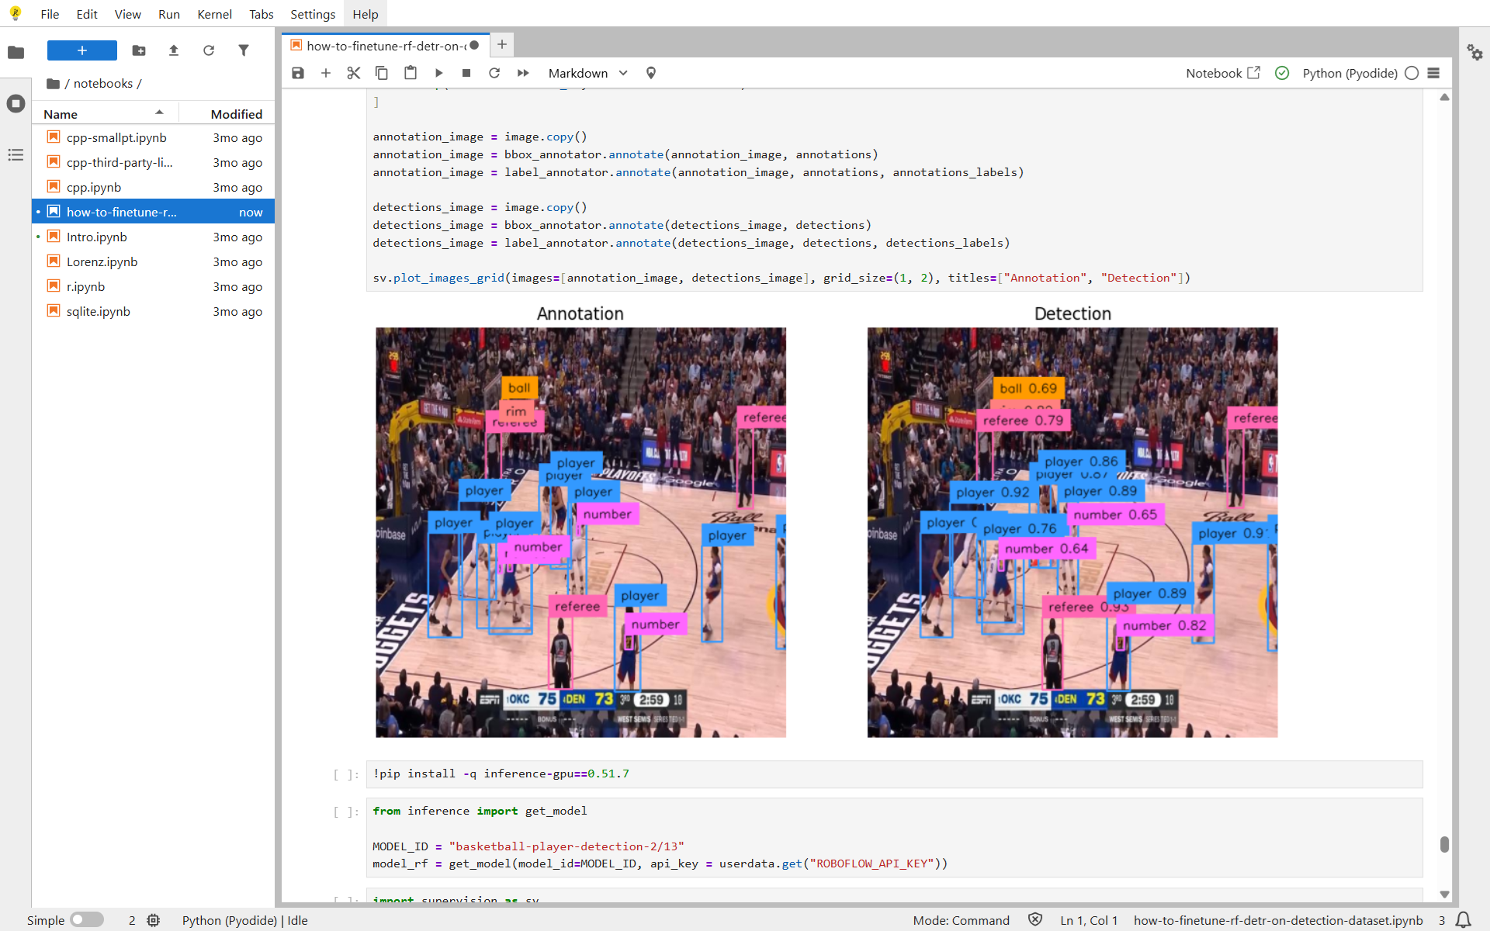Run the selected cell with the play icon

[x=438, y=73]
